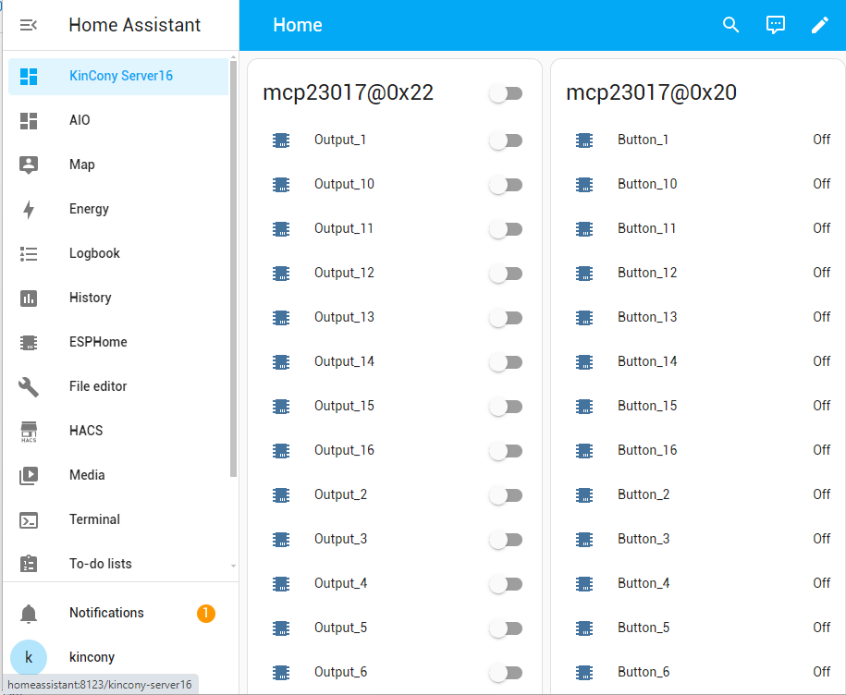Click the edit dashboard pencil icon
The image size is (846, 695).
(820, 25)
